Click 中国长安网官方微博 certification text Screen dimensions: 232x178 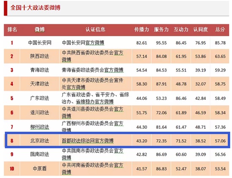point(83,43)
